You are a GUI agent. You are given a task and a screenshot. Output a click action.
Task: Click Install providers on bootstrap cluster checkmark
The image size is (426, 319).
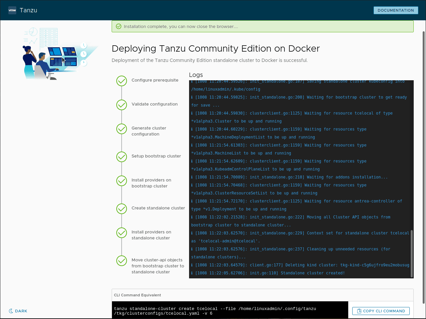coord(122,181)
